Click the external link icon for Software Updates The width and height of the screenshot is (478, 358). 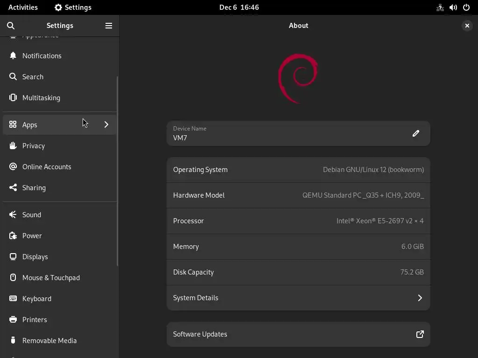coord(420,334)
